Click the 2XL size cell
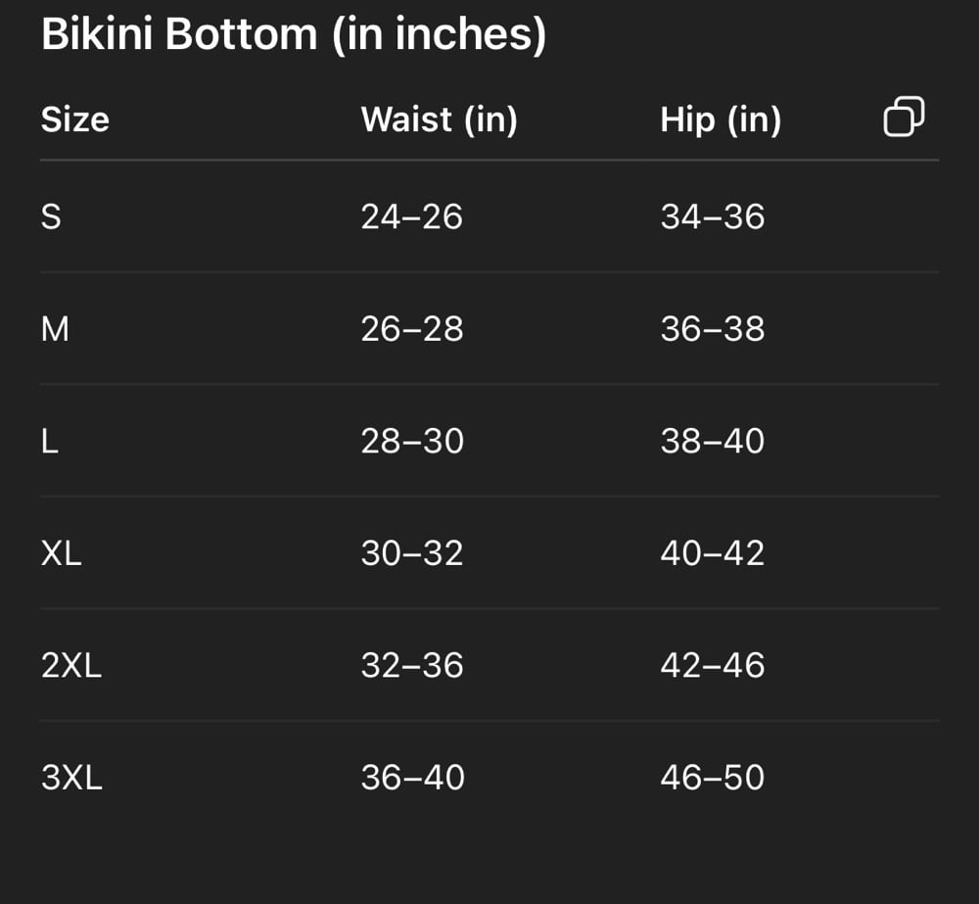This screenshot has height=904, width=979. 70,666
